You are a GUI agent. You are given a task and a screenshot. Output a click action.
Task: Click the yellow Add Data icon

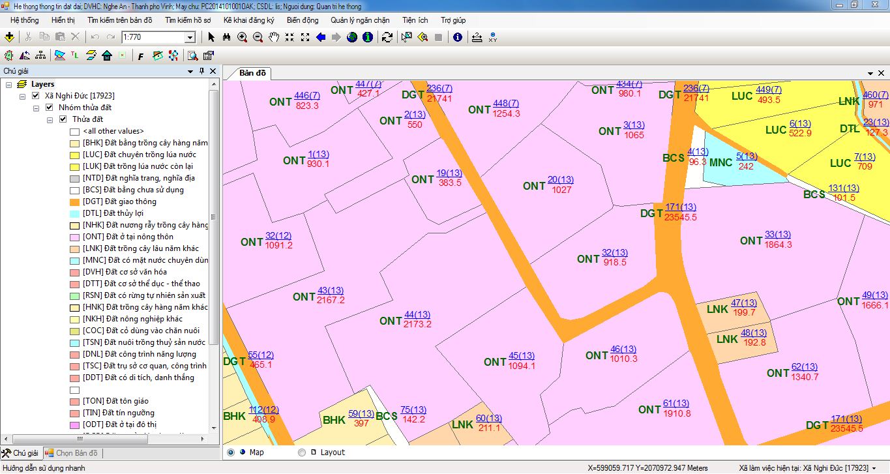click(9, 37)
